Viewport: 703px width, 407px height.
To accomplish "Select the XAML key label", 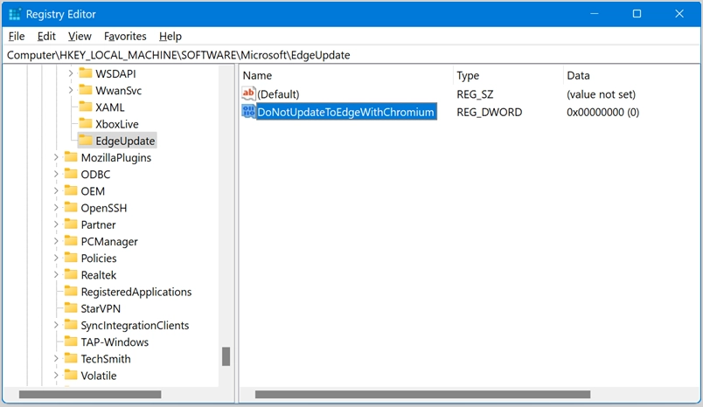I will 110,107.
